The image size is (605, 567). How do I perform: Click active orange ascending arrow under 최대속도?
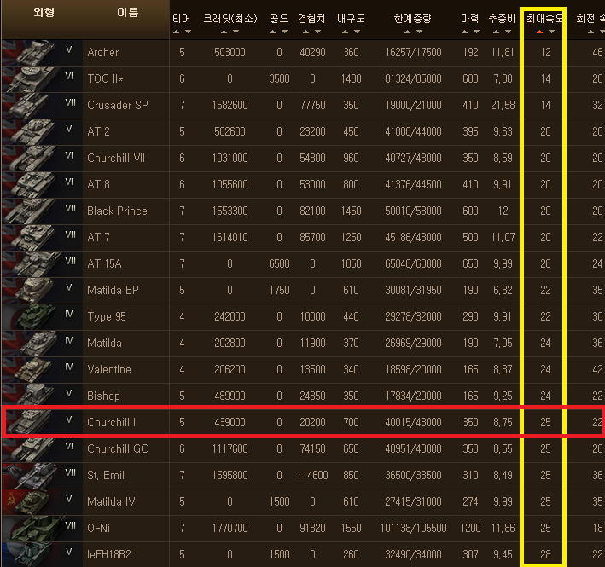coord(540,32)
